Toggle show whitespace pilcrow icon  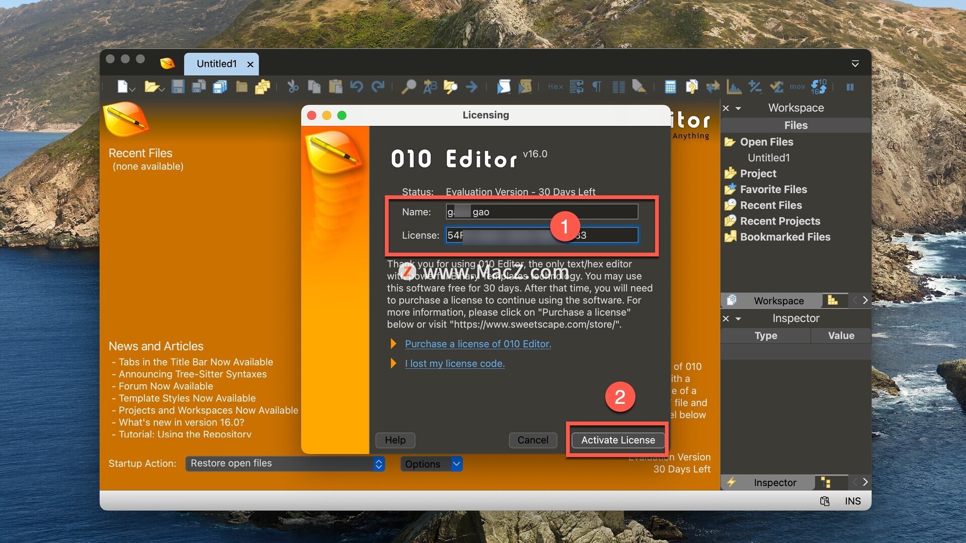pyautogui.click(x=597, y=86)
